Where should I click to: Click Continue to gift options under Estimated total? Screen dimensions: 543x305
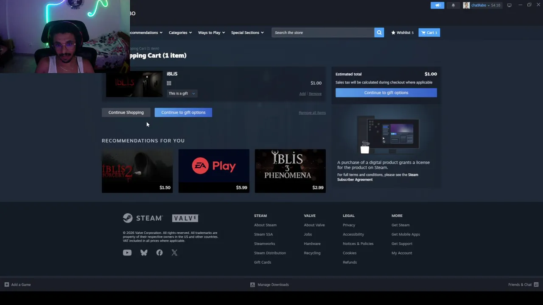[386, 93]
